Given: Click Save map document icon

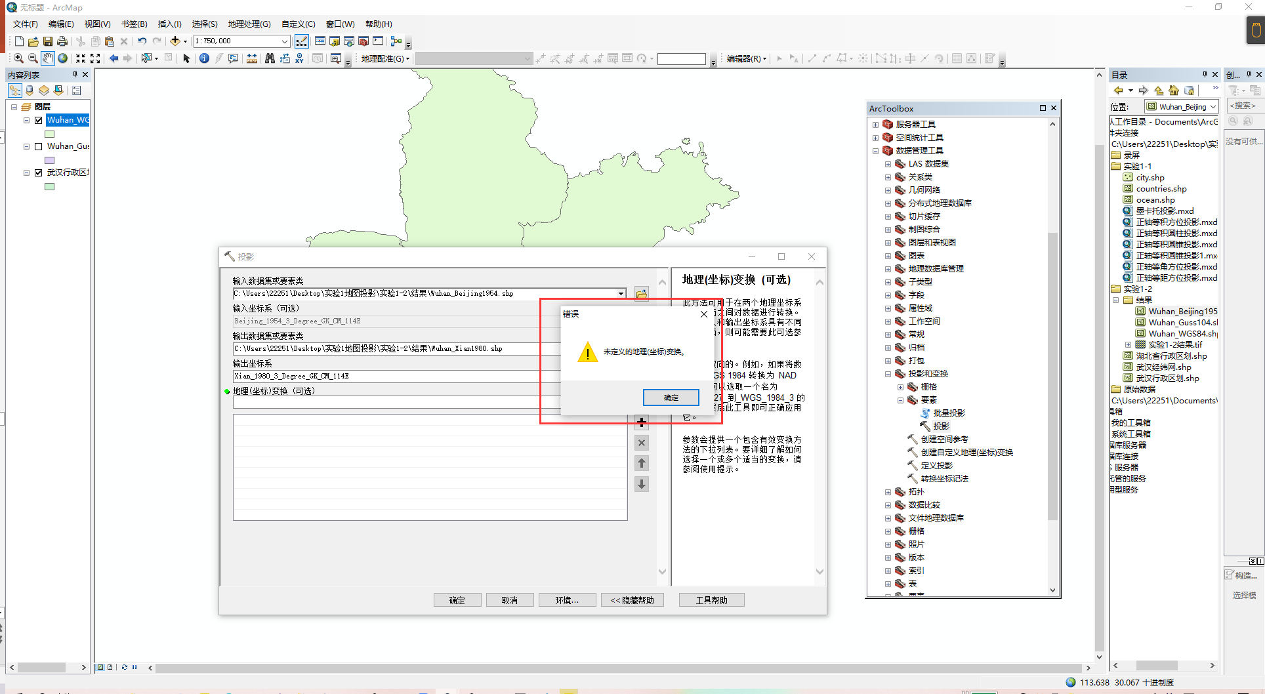Looking at the screenshot, I should click(48, 41).
